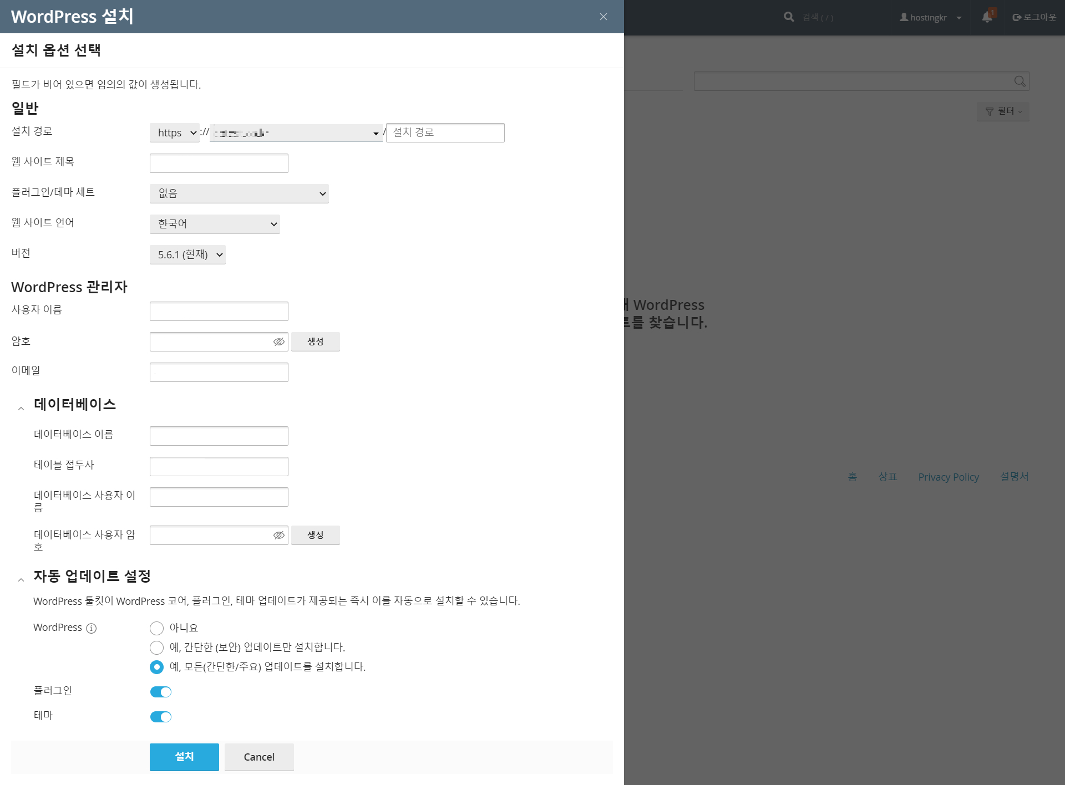Click search icon in background search box
The image size is (1065, 785).
1020,81
